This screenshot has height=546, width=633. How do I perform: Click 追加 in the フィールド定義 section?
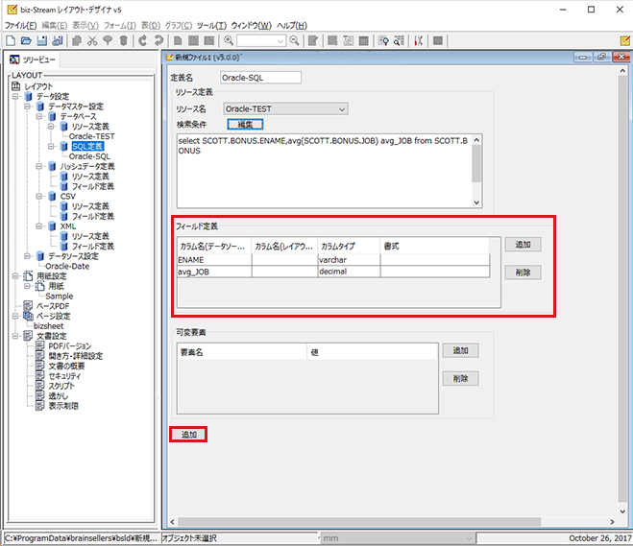pyautogui.click(x=523, y=245)
